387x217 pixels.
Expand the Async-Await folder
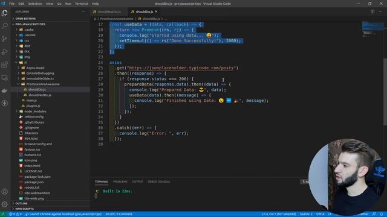(50, 68)
